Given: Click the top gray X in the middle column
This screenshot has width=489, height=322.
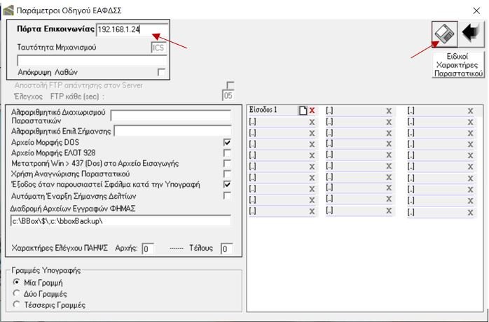Looking at the screenshot, I should (x=389, y=111).
